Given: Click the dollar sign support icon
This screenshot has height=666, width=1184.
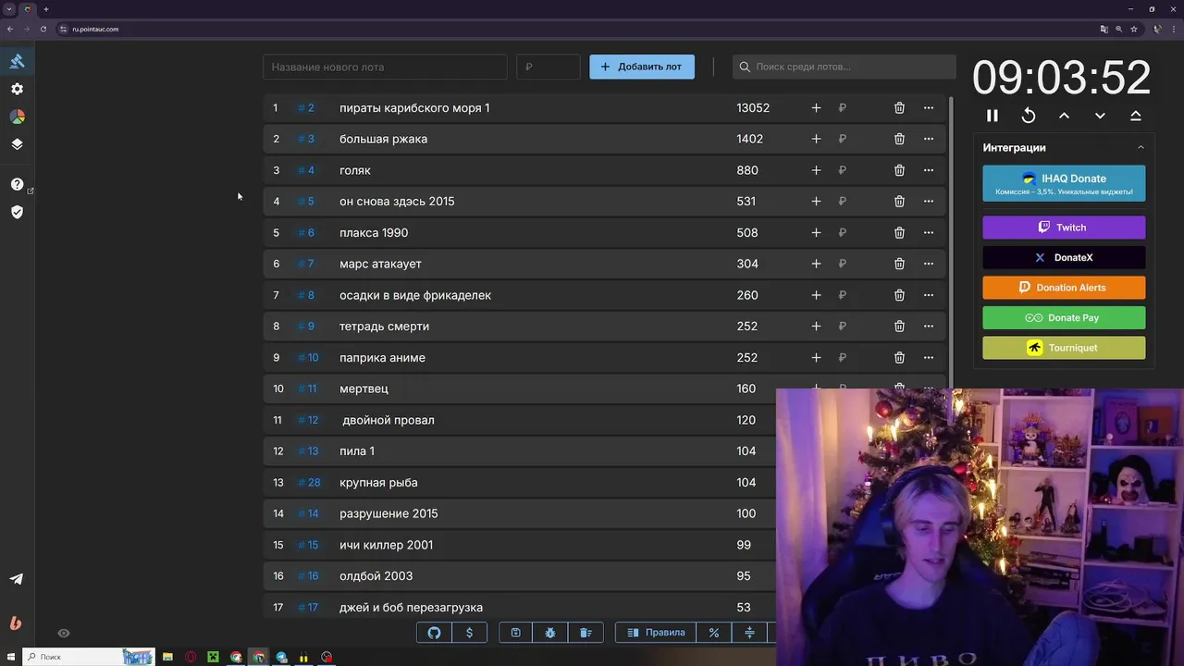Looking at the screenshot, I should pyautogui.click(x=469, y=633).
